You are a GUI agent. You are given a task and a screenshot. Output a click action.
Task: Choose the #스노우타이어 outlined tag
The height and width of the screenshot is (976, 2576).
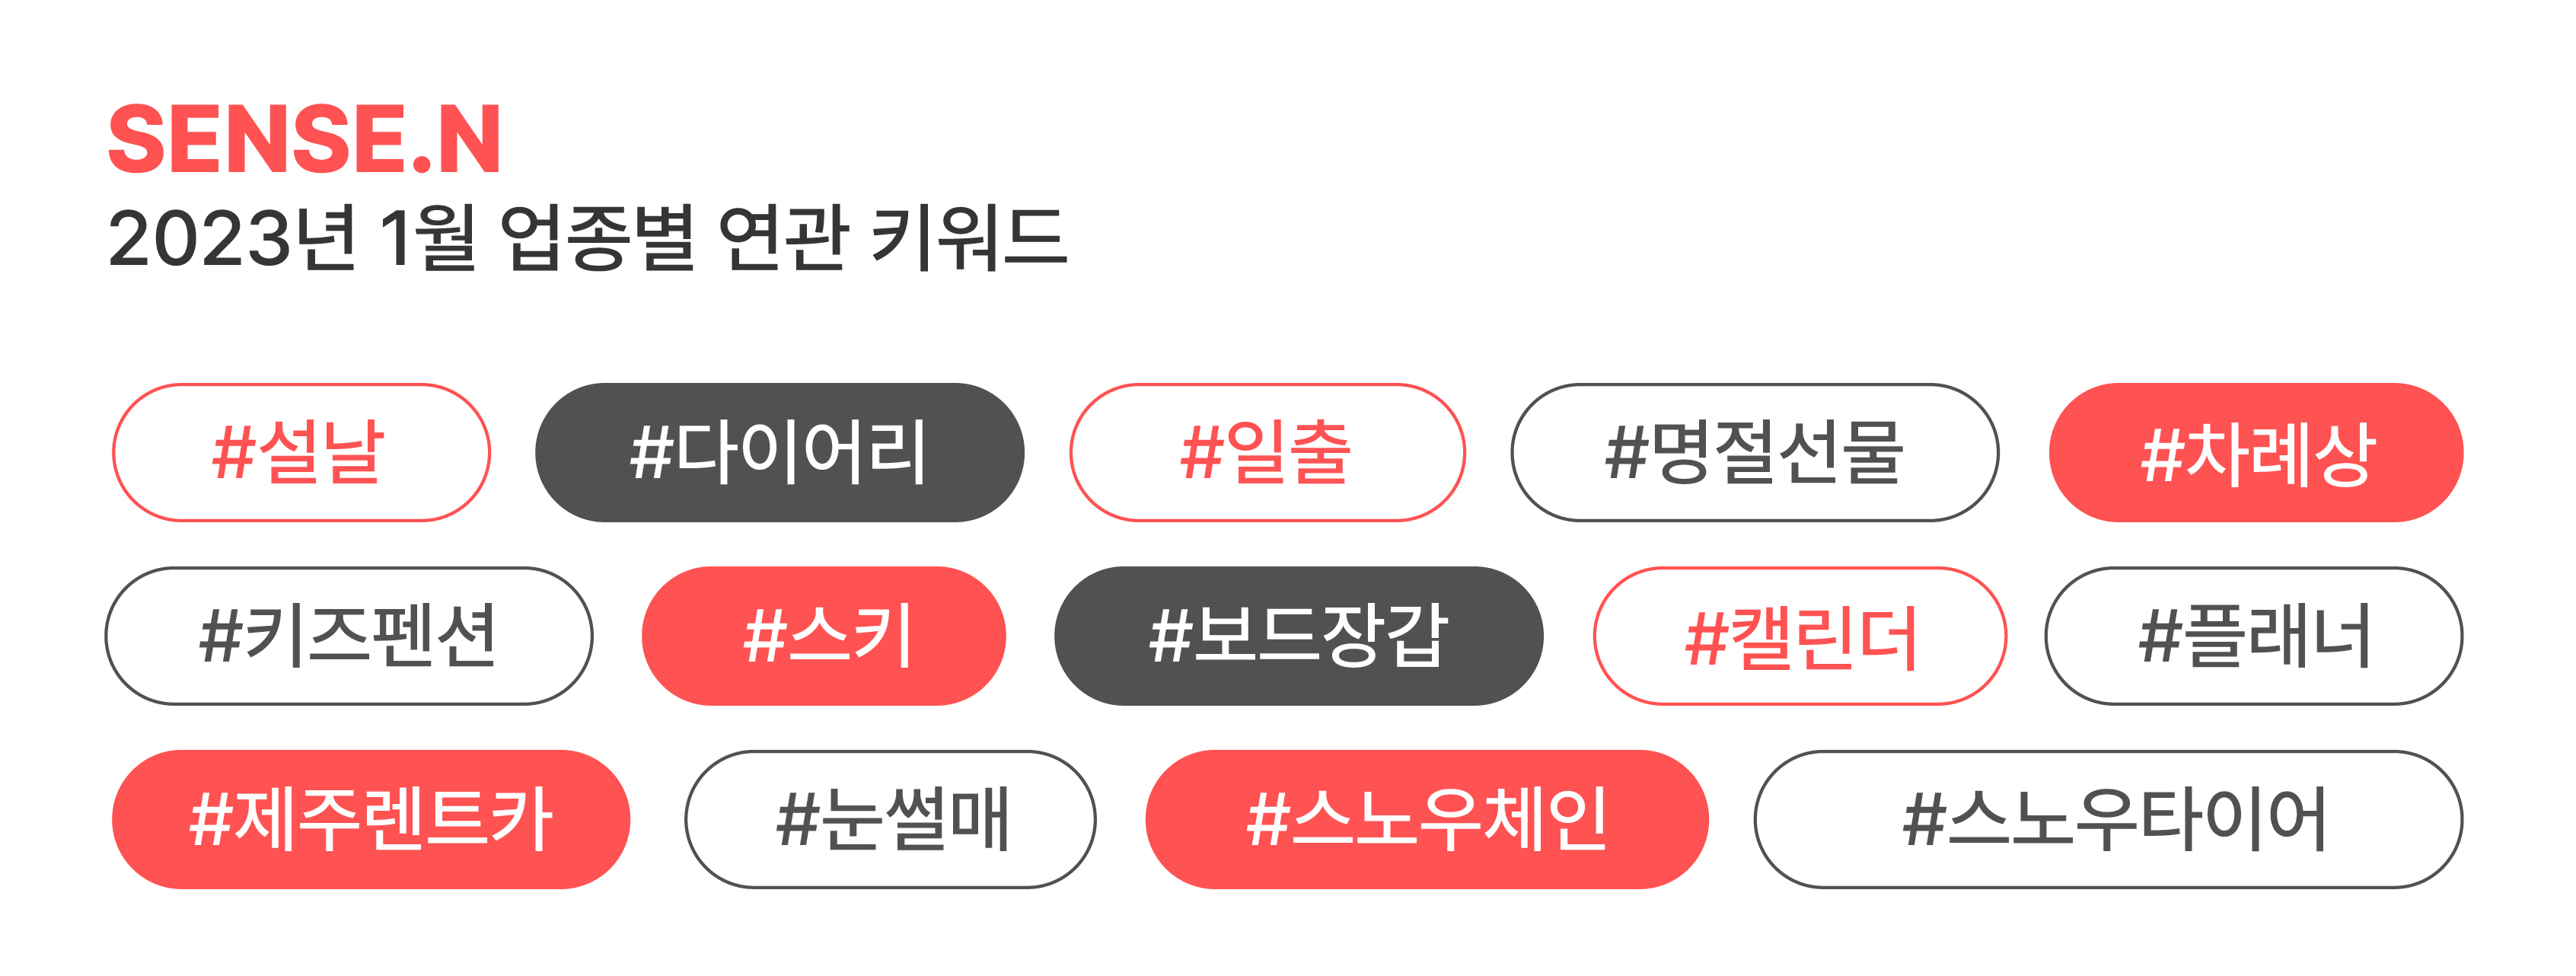pos(2108,819)
